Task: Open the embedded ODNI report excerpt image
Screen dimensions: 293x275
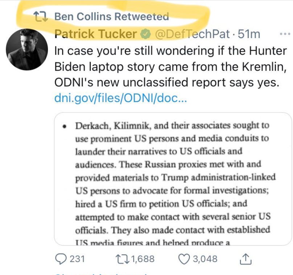Action: point(173,179)
